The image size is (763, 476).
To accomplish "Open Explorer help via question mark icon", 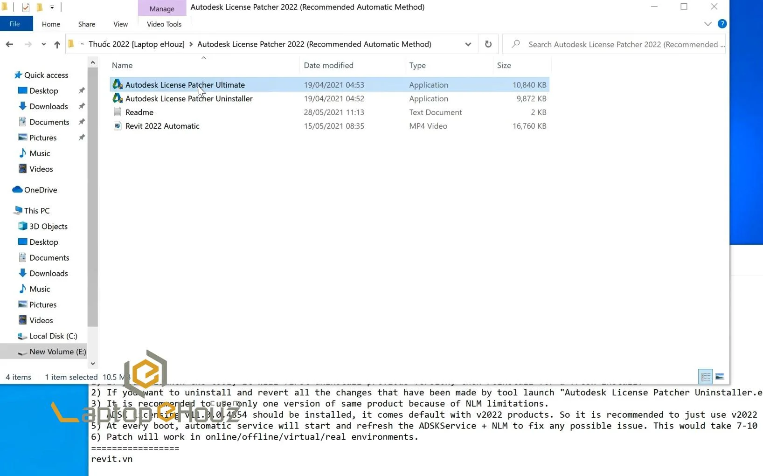I will coord(722,24).
